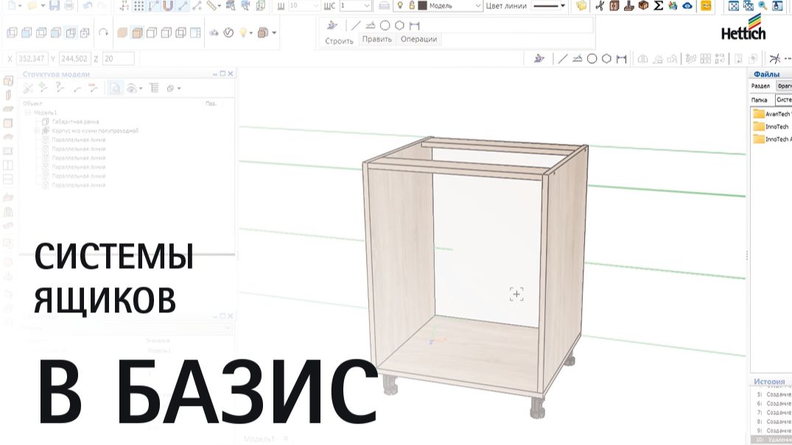Click the Z coordinate field showing 20
Image resolution: width=792 pixels, height=445 pixels.
(118, 59)
